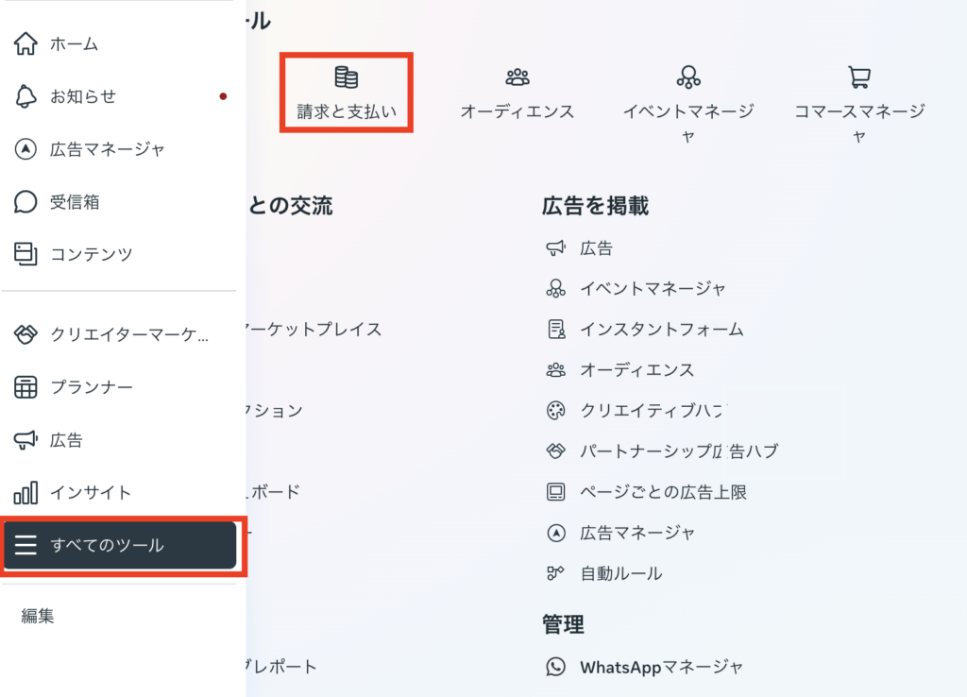Click ページごとの広告上限 link
967x697 pixels.
click(x=663, y=492)
